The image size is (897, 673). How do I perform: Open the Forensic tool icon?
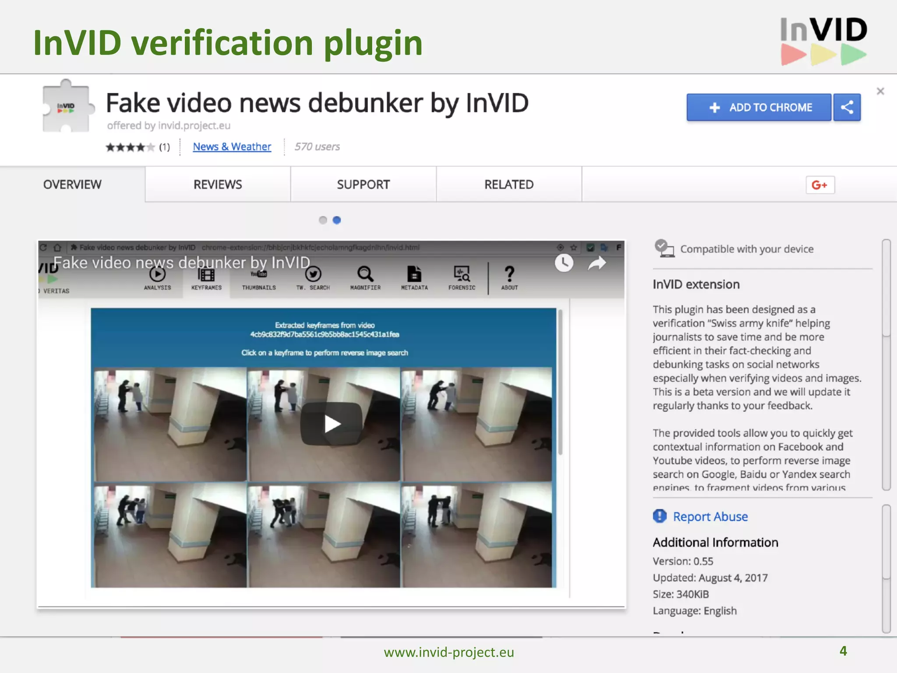[462, 278]
